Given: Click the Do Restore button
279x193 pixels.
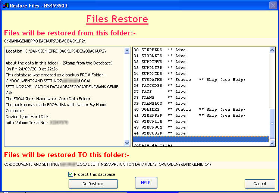Looking at the screenshot, I should [x=93, y=184].
